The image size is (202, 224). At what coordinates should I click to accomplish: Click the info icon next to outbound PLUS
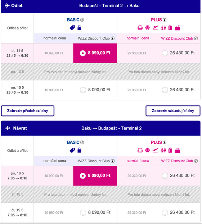coord(165,20)
